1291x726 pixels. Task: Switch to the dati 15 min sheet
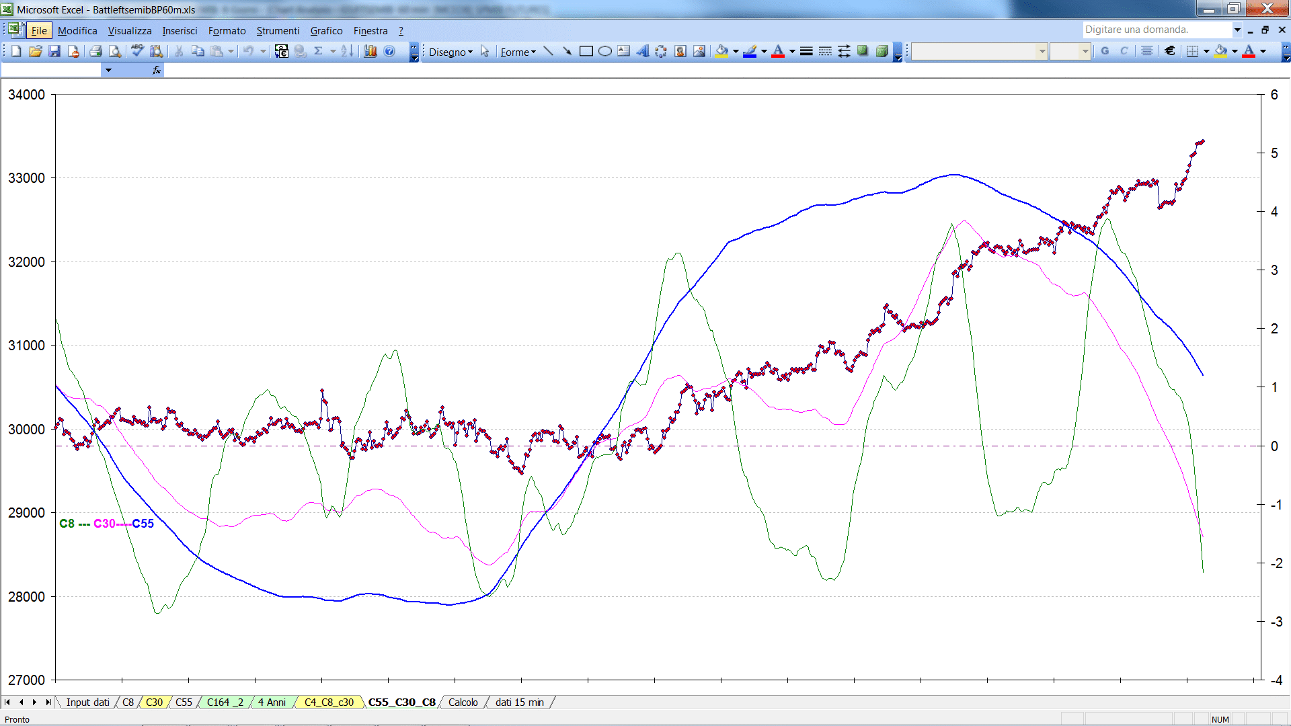tap(520, 702)
